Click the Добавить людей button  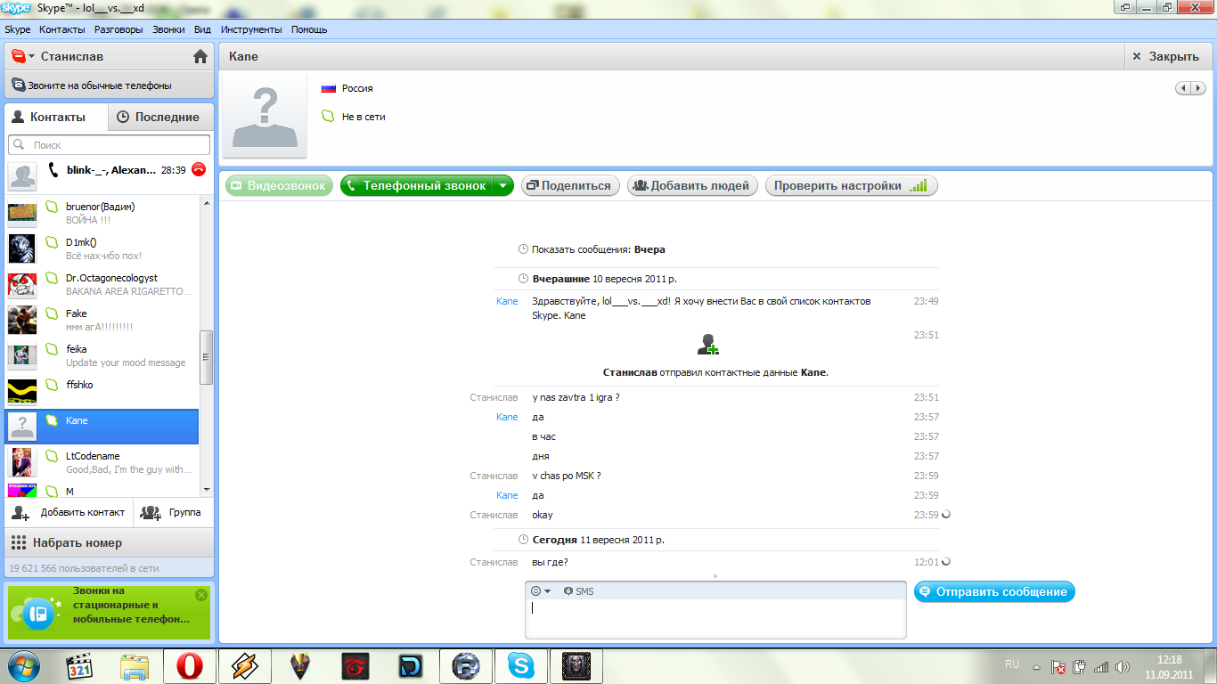pos(694,185)
